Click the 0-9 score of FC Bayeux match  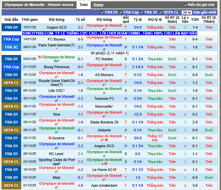tap(80, 39)
